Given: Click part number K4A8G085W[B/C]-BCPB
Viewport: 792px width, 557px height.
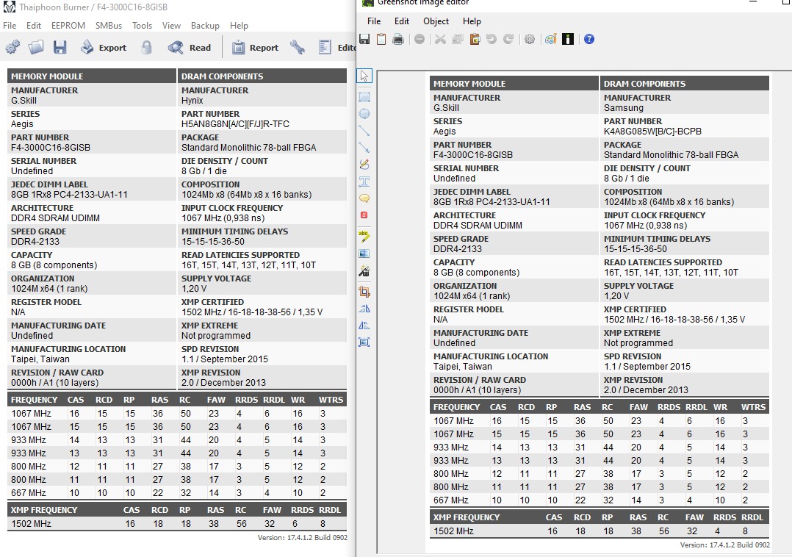Looking at the screenshot, I should 652,132.
